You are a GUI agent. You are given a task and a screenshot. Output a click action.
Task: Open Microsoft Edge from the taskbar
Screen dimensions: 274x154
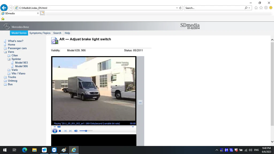pos(25,150)
